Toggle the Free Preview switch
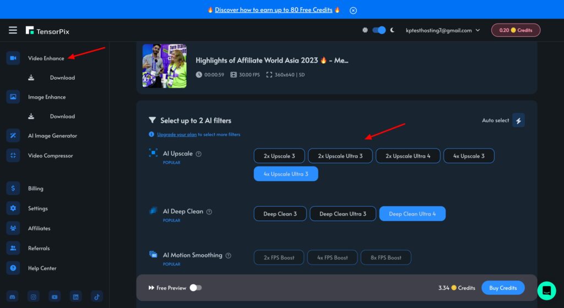The width and height of the screenshot is (564, 308). (196, 288)
